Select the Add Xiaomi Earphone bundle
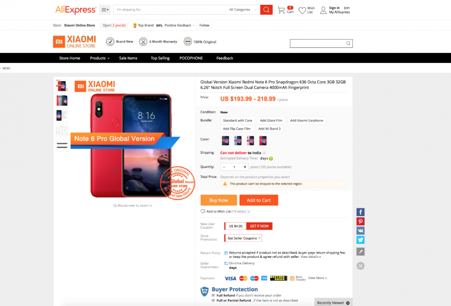This screenshot has height=306, width=451. click(x=307, y=120)
